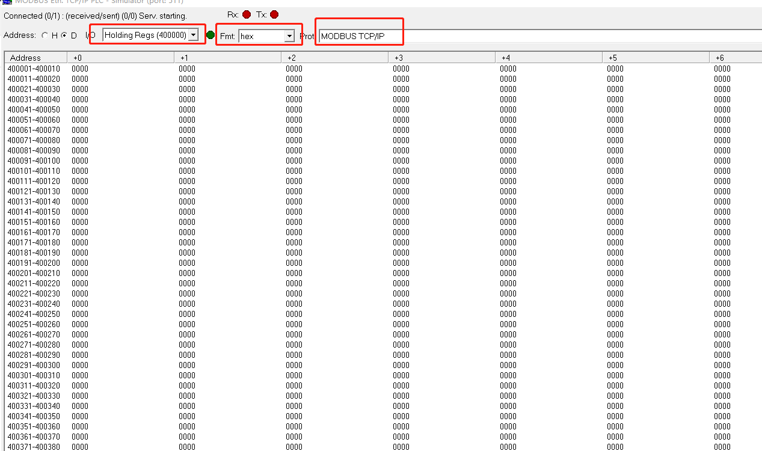Click the green connection status LED
762x451 pixels.
[210, 35]
